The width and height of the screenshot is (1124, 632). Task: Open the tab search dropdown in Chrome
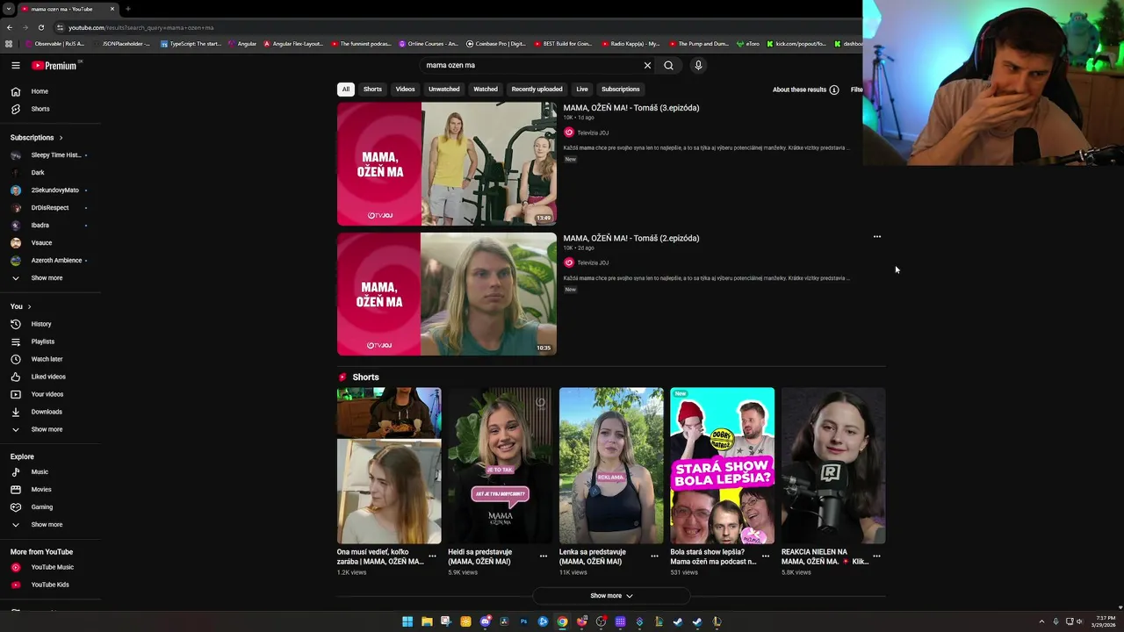point(7,9)
